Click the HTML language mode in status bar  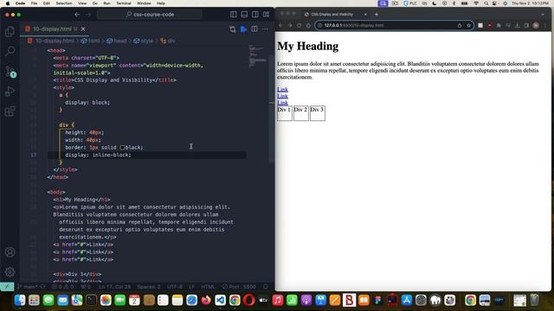pos(208,287)
